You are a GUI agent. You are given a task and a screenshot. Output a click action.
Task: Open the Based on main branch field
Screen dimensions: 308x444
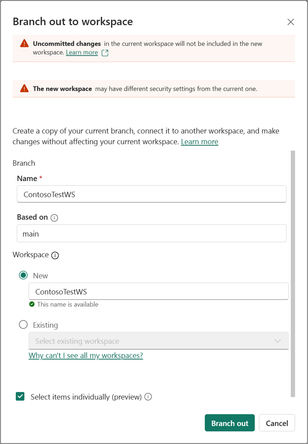tap(152, 233)
